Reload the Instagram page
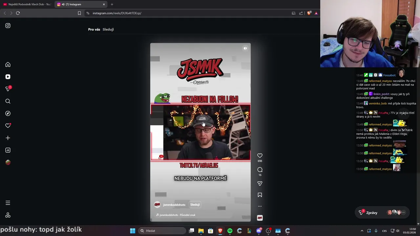The image size is (420, 236). pos(18,13)
